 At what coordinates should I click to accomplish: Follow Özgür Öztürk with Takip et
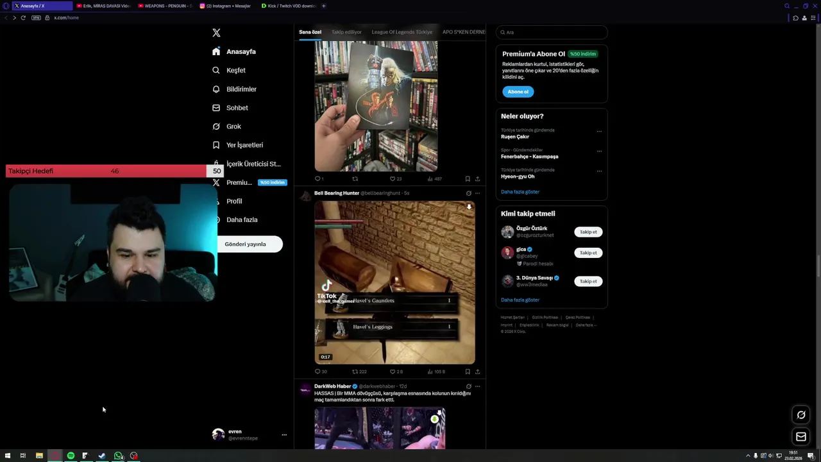pyautogui.click(x=588, y=232)
